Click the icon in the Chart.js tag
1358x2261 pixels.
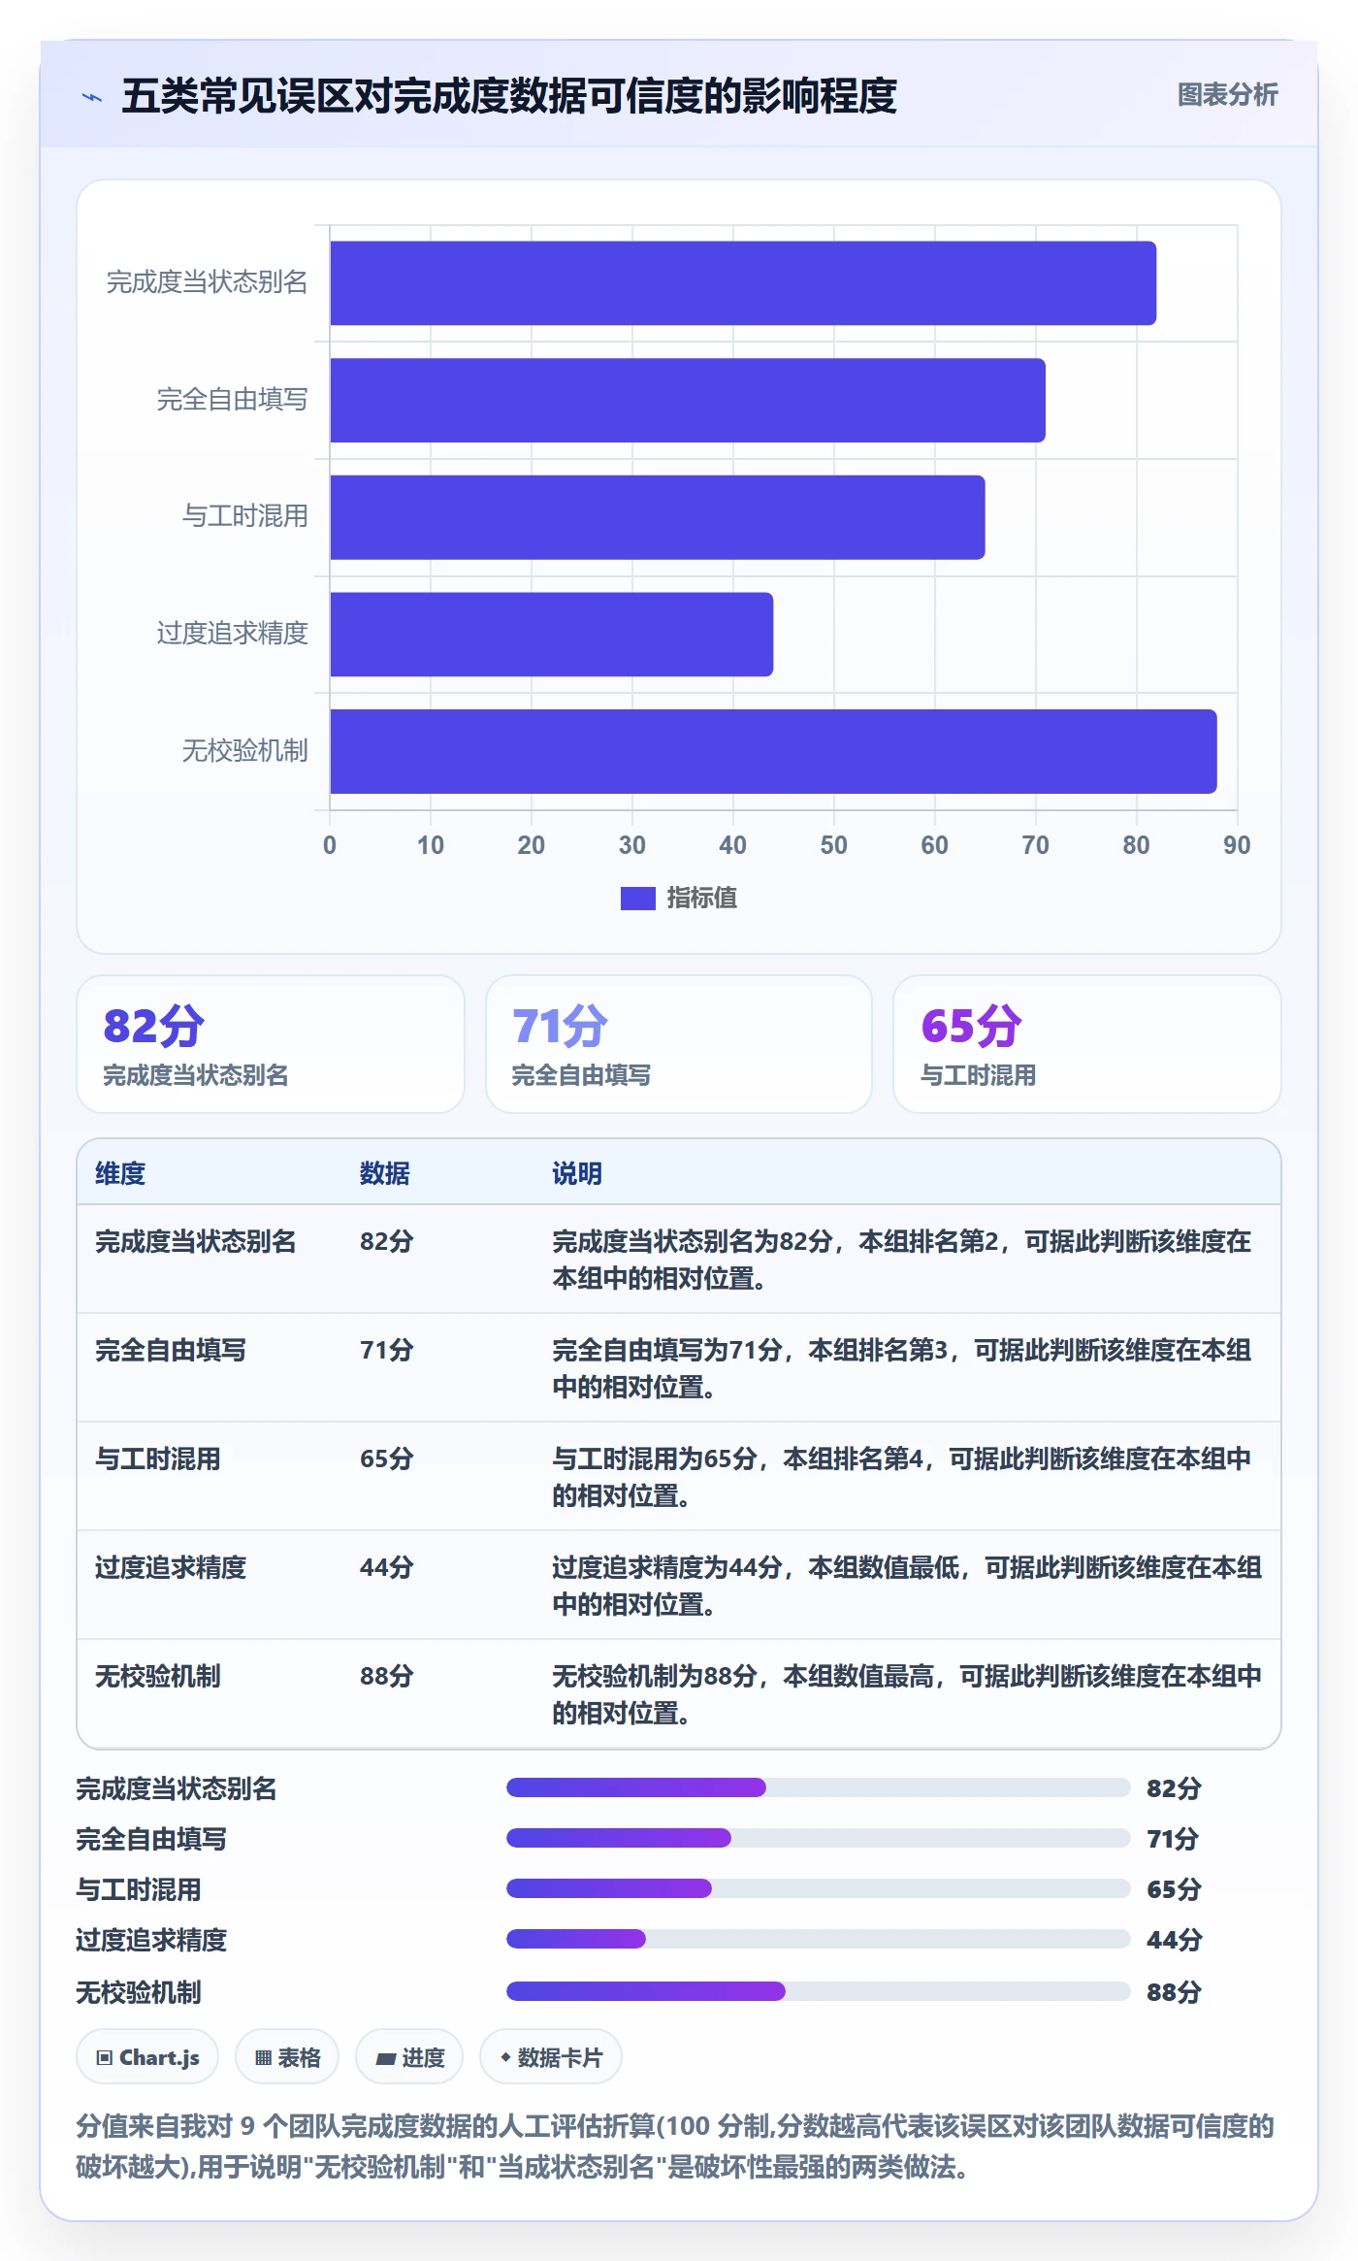click(x=105, y=2057)
